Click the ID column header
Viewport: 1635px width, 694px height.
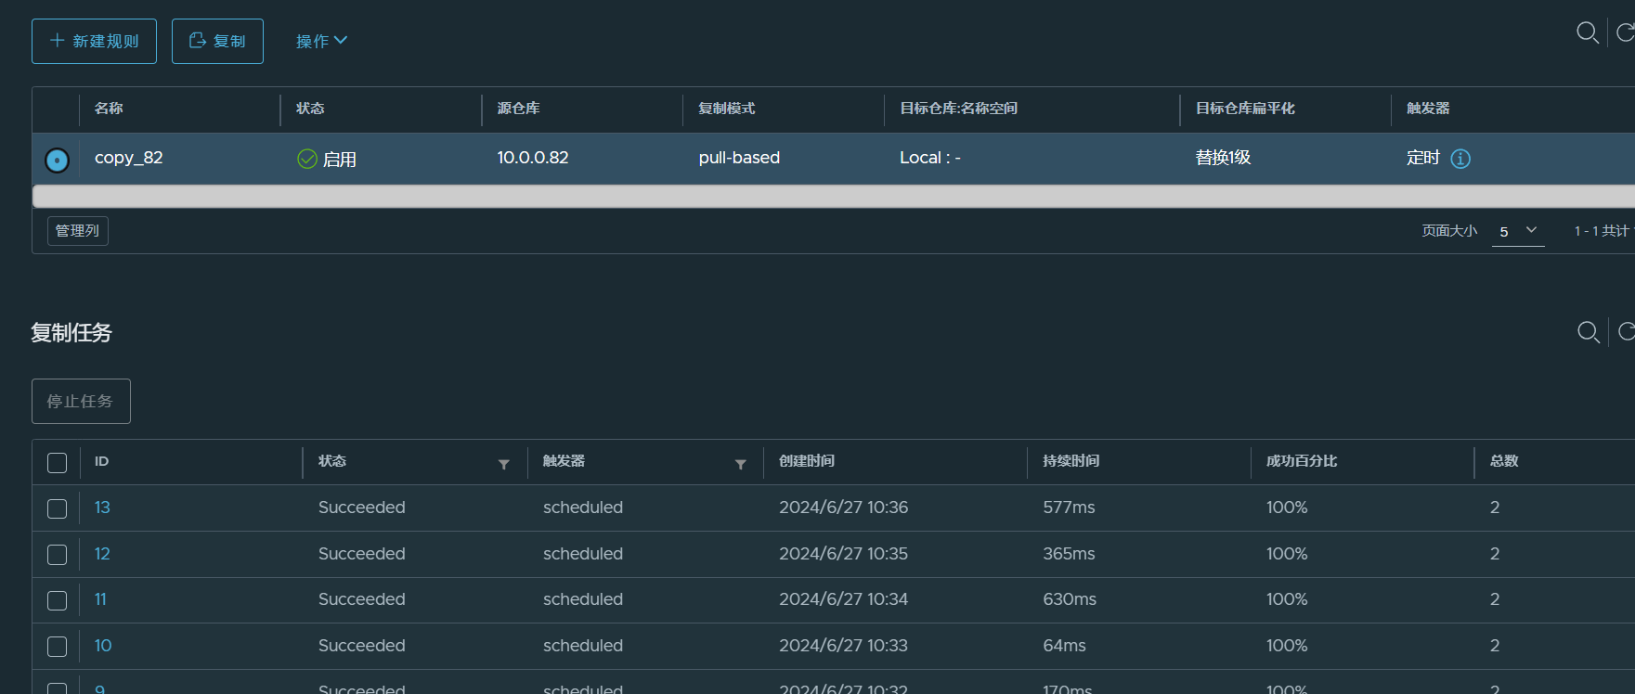[x=101, y=461]
